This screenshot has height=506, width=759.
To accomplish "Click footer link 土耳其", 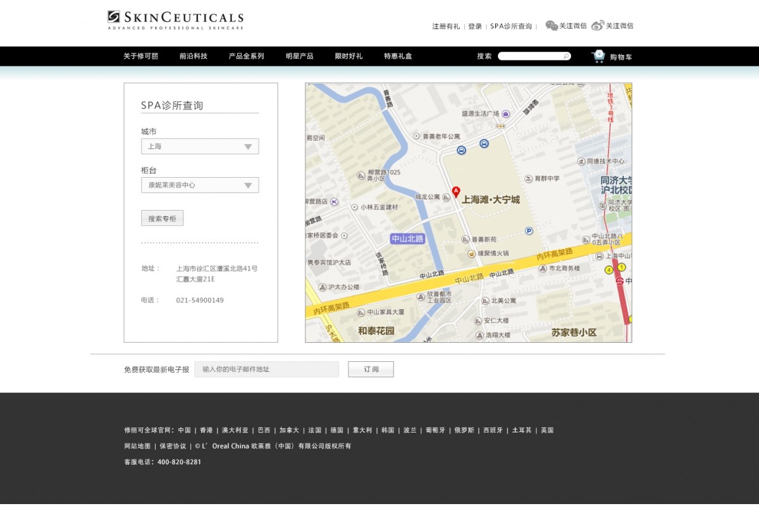I will pyautogui.click(x=522, y=430).
